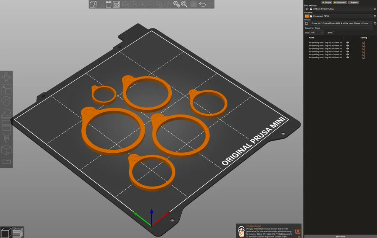Hide the d30mm.stl object via eye icon
The width and height of the screenshot is (377, 238).
point(348,54)
